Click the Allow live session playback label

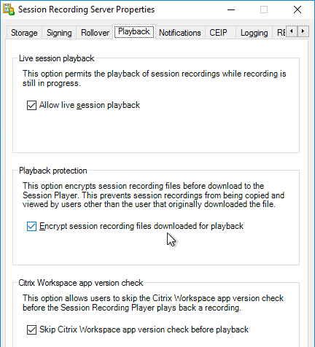[x=90, y=105]
